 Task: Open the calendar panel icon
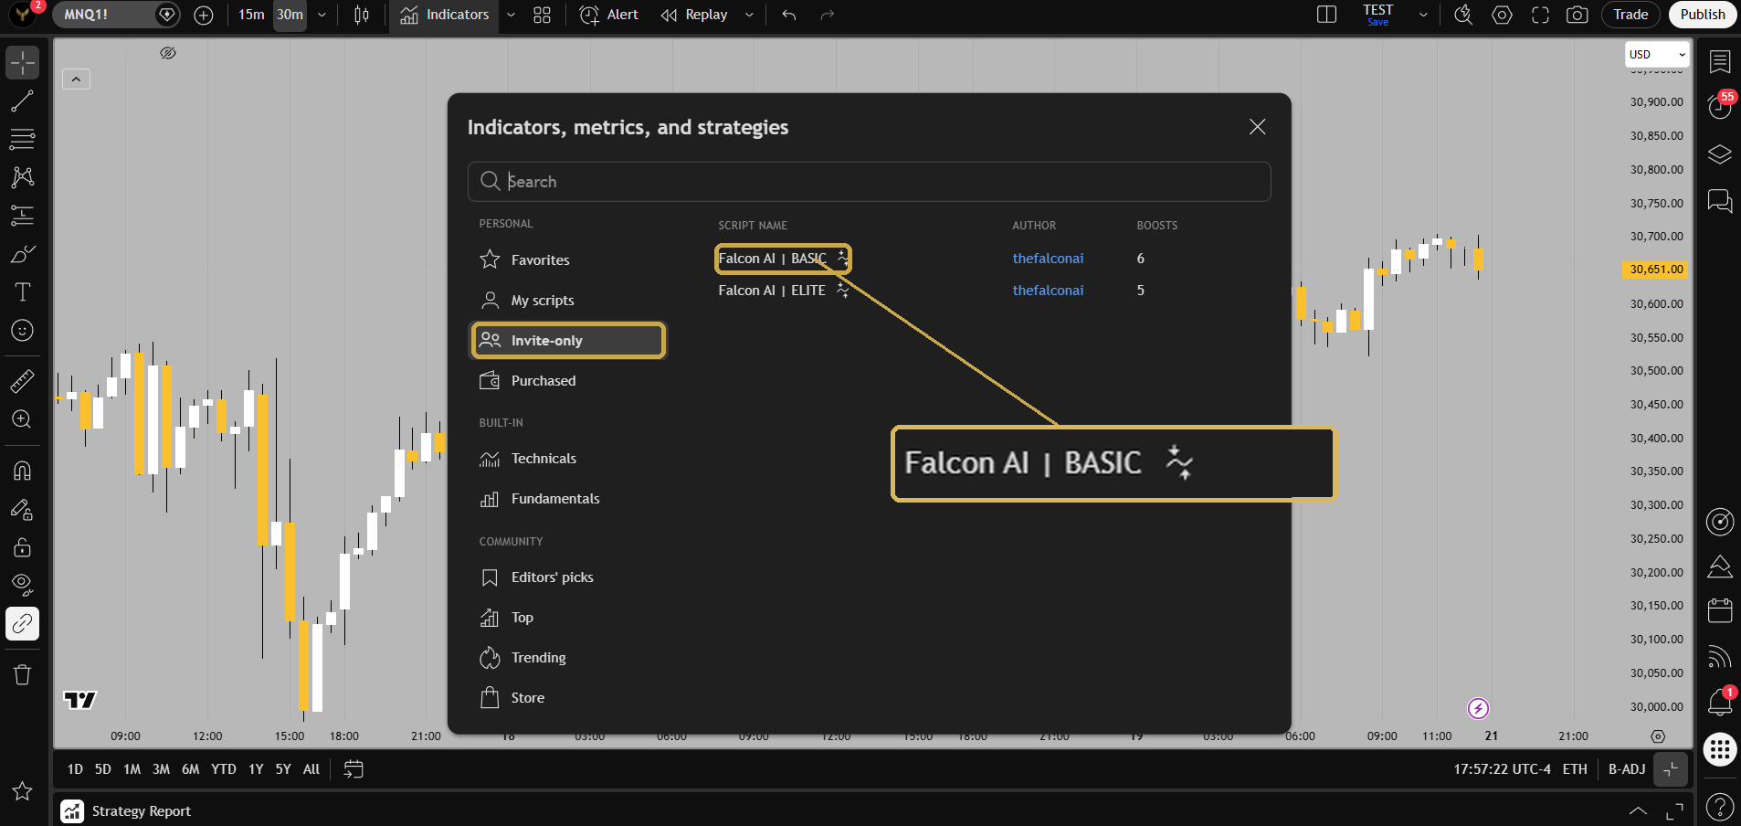[1720, 610]
